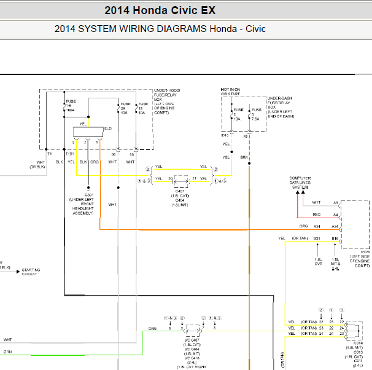Click the 'D10' connector label

point(225,135)
